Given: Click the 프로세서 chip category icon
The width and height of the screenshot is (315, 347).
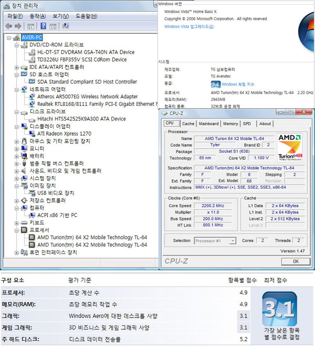Looking at the screenshot, I should (24, 230).
